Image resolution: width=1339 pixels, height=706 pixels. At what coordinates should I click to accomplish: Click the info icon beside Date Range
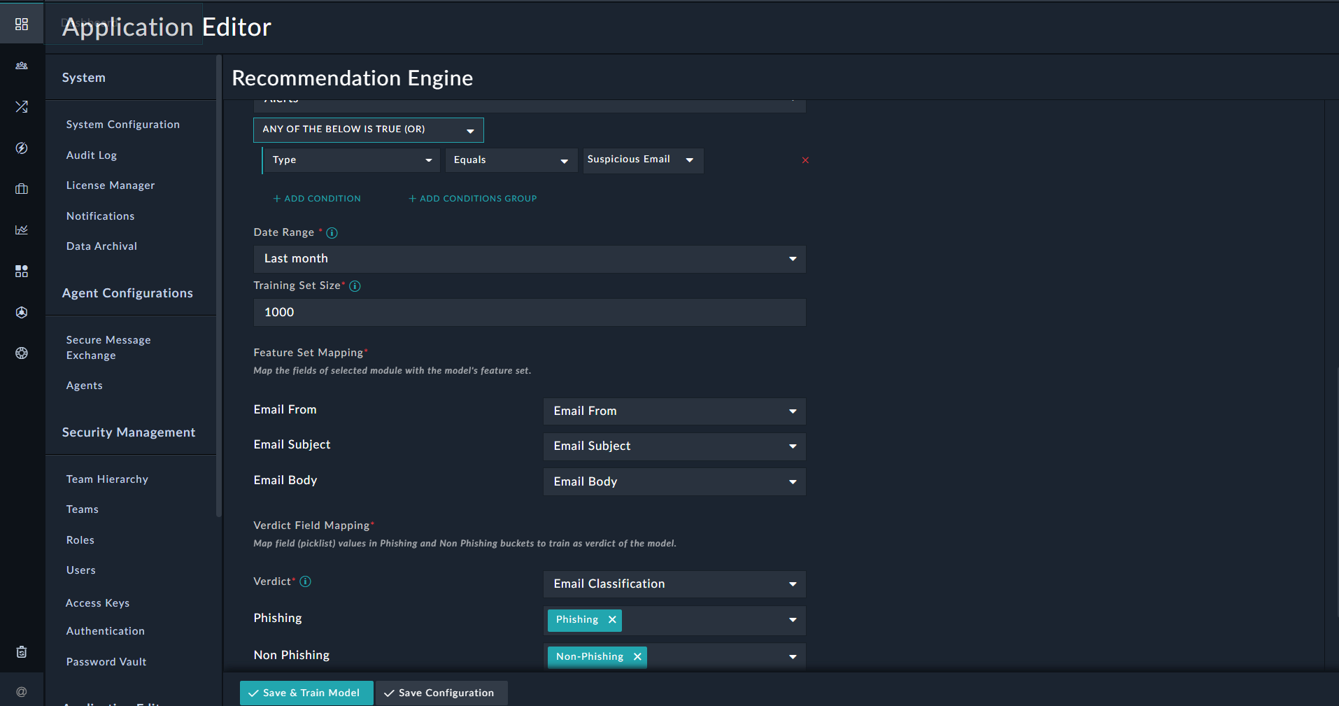[x=332, y=232]
